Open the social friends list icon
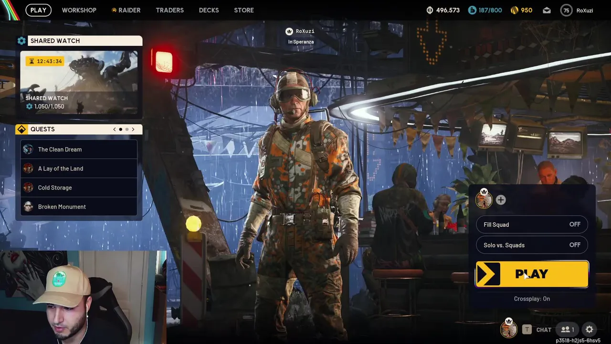 [568, 330]
